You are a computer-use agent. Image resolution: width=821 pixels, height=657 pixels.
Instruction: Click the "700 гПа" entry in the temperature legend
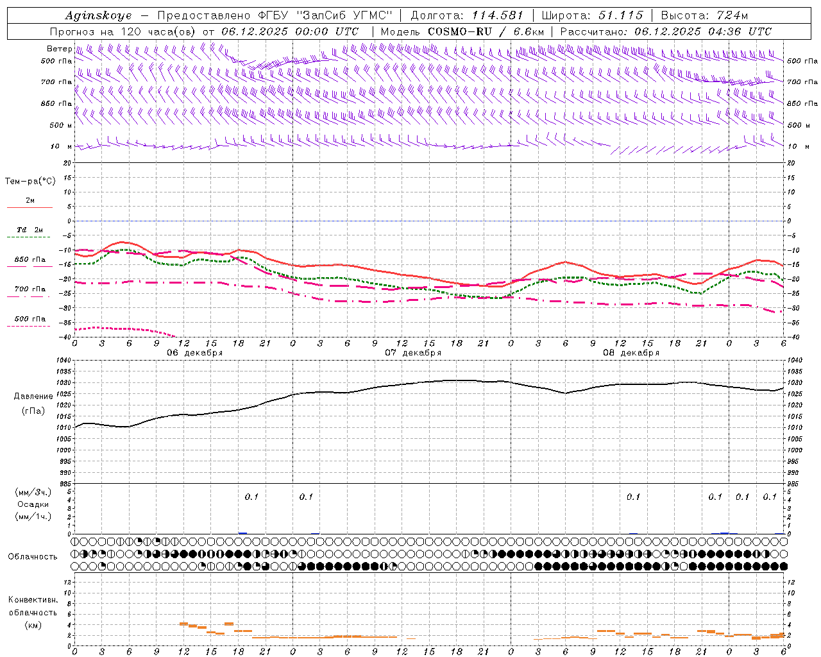30,289
